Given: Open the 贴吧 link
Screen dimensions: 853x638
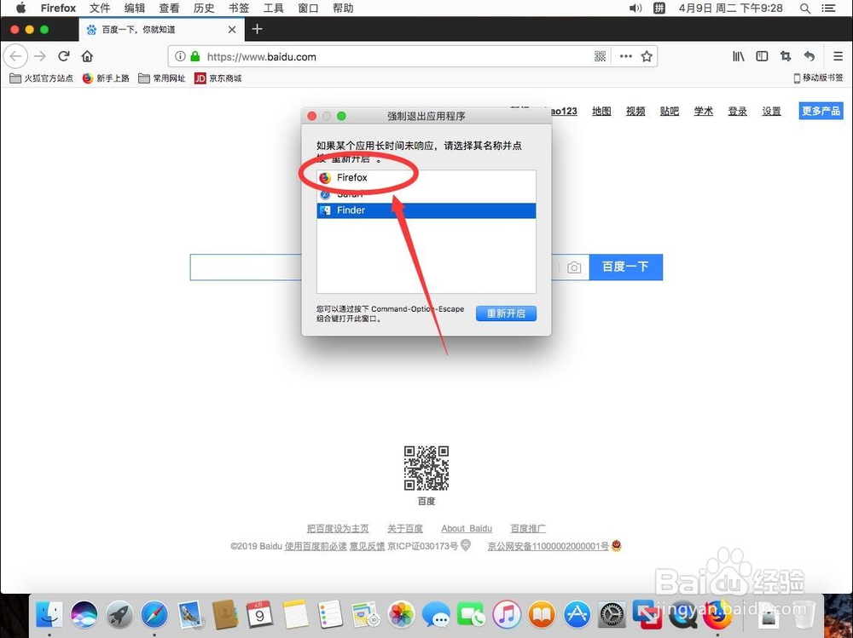Looking at the screenshot, I should click(669, 111).
